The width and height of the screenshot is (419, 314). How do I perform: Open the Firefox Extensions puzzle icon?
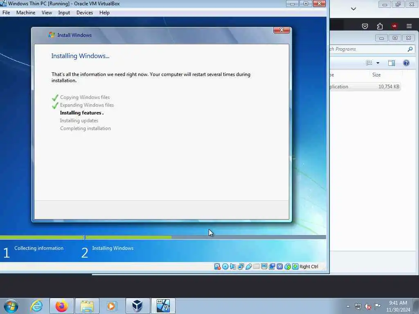click(380, 26)
